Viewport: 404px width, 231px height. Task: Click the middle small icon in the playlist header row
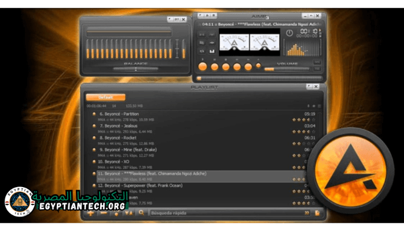[x=314, y=106]
